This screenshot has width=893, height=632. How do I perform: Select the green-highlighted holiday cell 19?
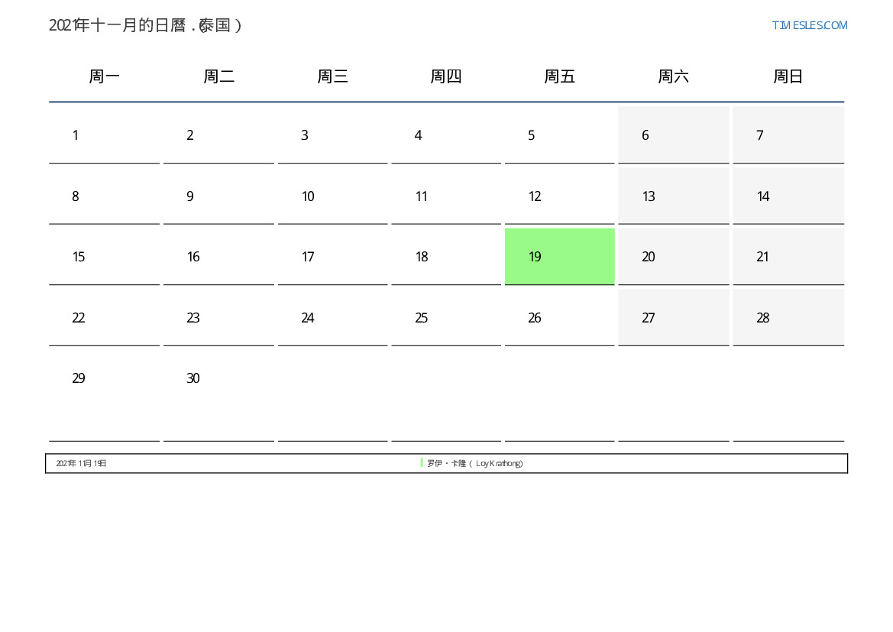point(559,257)
